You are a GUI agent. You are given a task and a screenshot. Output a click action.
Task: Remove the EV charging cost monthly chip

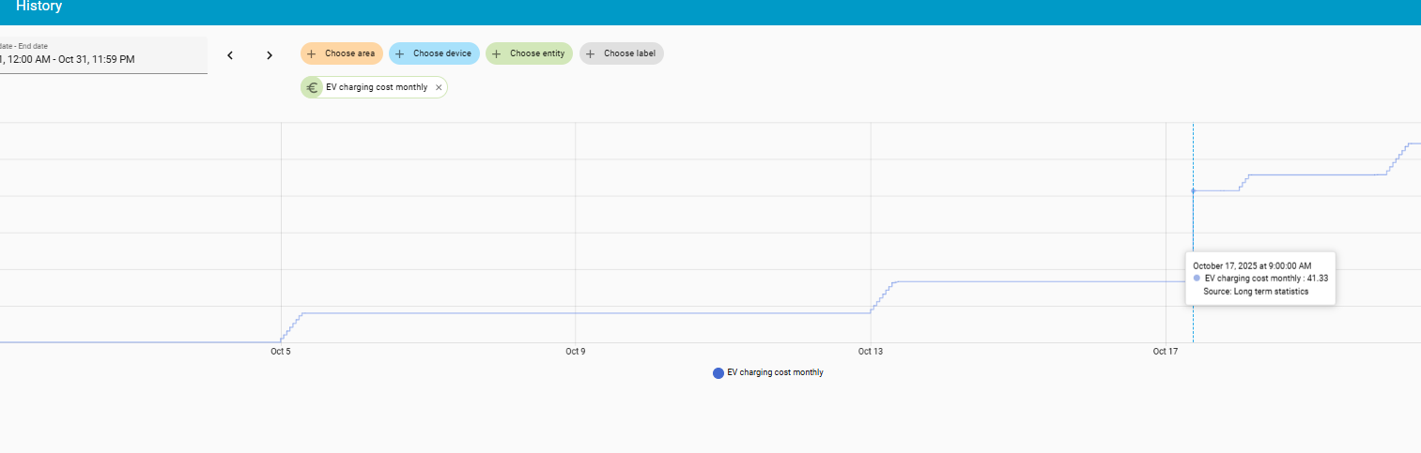click(x=439, y=87)
